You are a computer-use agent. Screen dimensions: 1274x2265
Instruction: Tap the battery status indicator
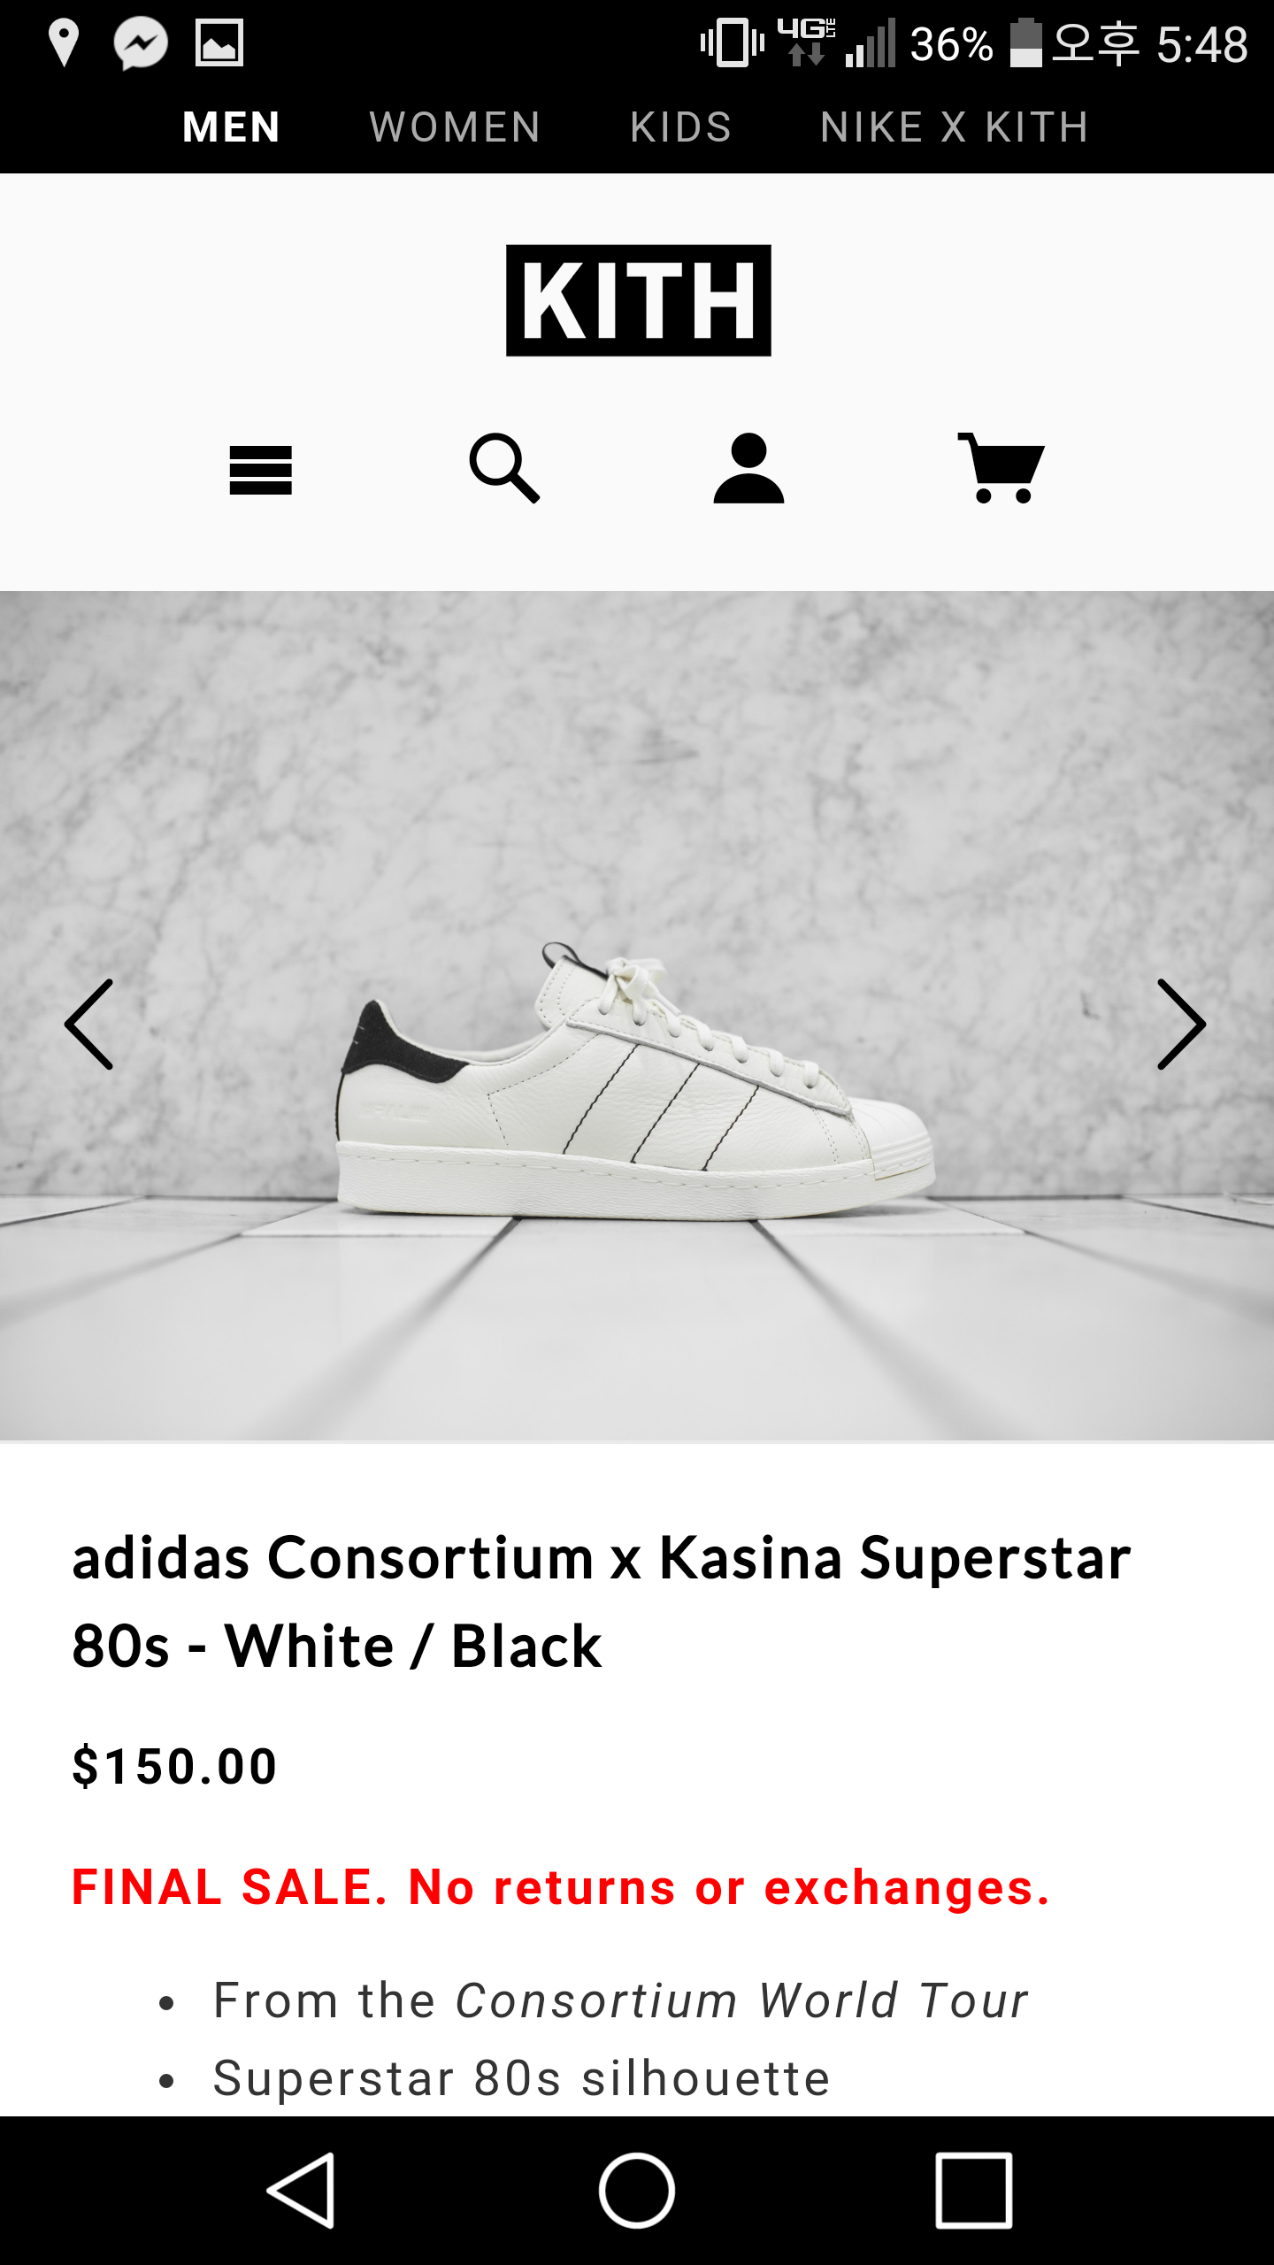point(1026,42)
